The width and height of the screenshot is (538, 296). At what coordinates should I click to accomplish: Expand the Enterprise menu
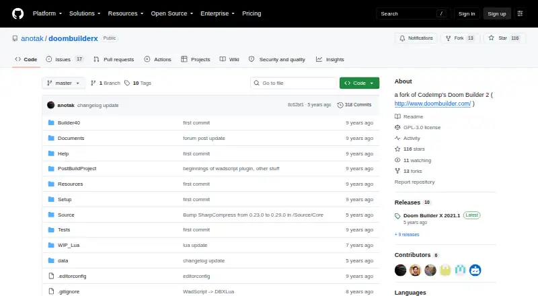(x=217, y=13)
